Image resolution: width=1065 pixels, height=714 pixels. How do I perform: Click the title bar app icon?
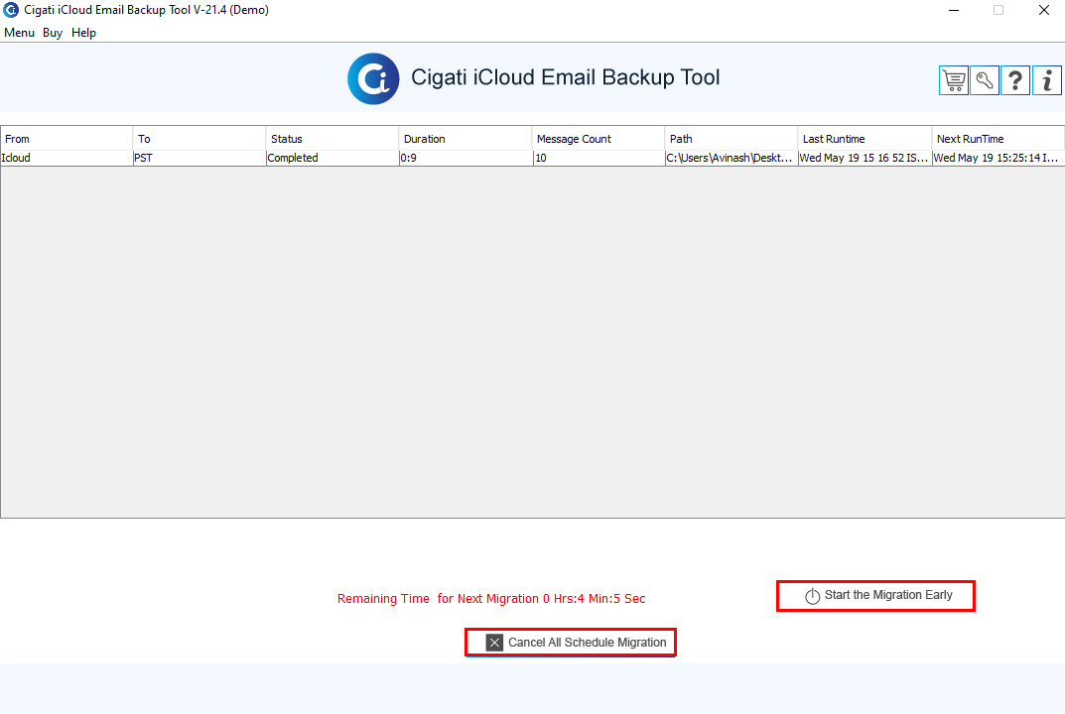point(11,10)
